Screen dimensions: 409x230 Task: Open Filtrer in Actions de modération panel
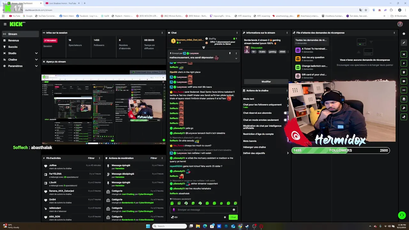(x=154, y=158)
